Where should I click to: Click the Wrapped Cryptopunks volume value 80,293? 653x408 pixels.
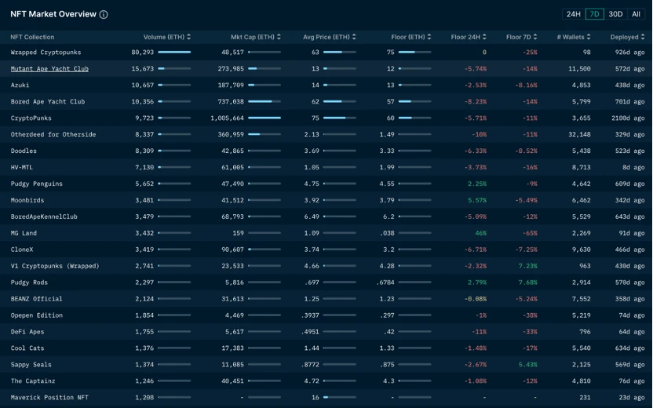click(x=142, y=53)
